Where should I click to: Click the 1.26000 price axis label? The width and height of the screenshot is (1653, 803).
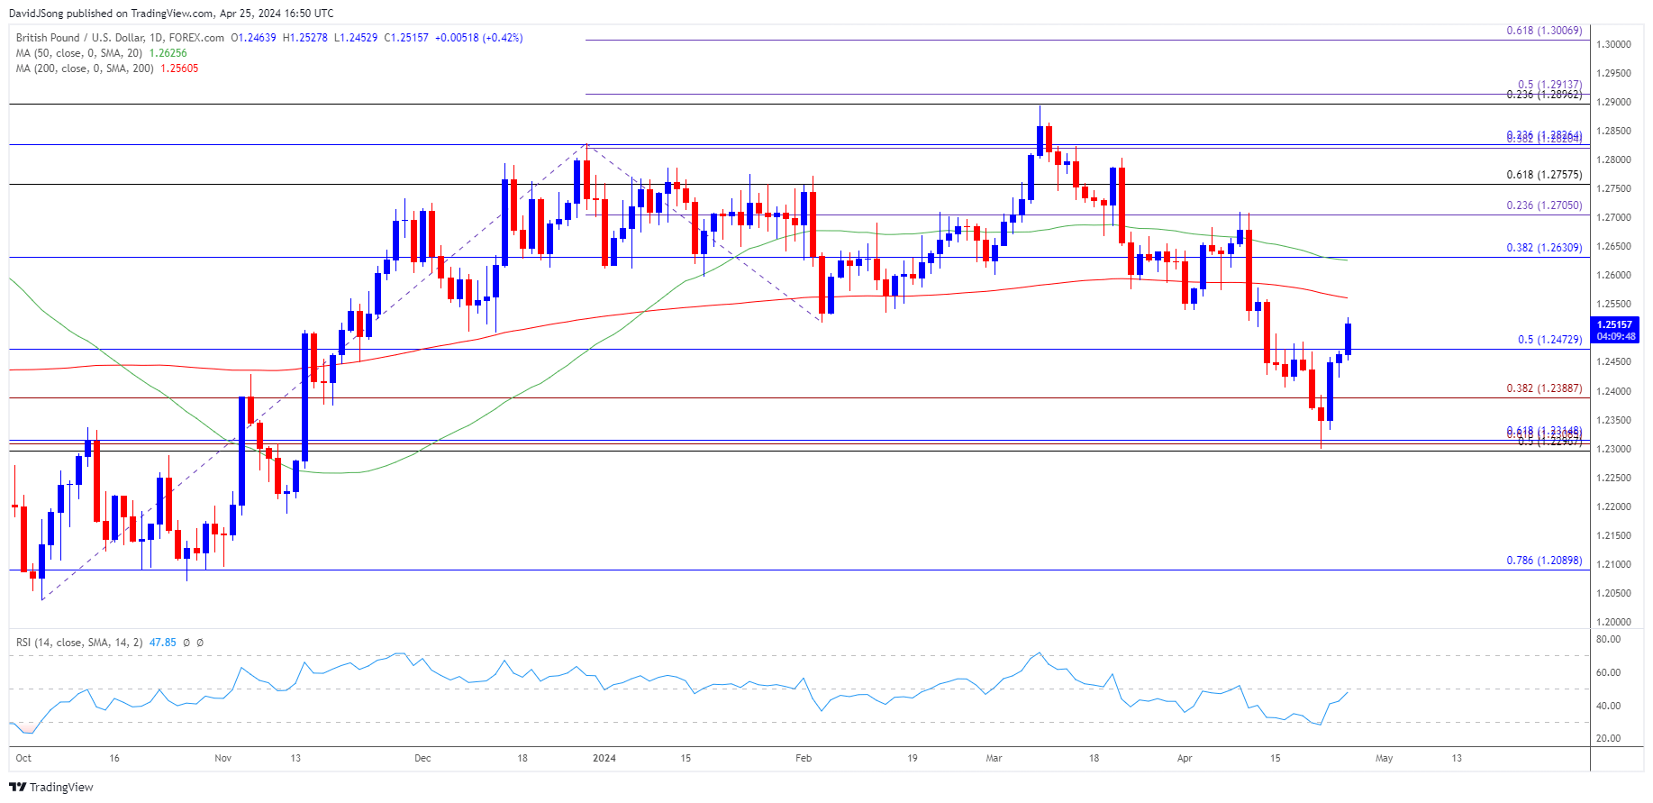tap(1613, 276)
